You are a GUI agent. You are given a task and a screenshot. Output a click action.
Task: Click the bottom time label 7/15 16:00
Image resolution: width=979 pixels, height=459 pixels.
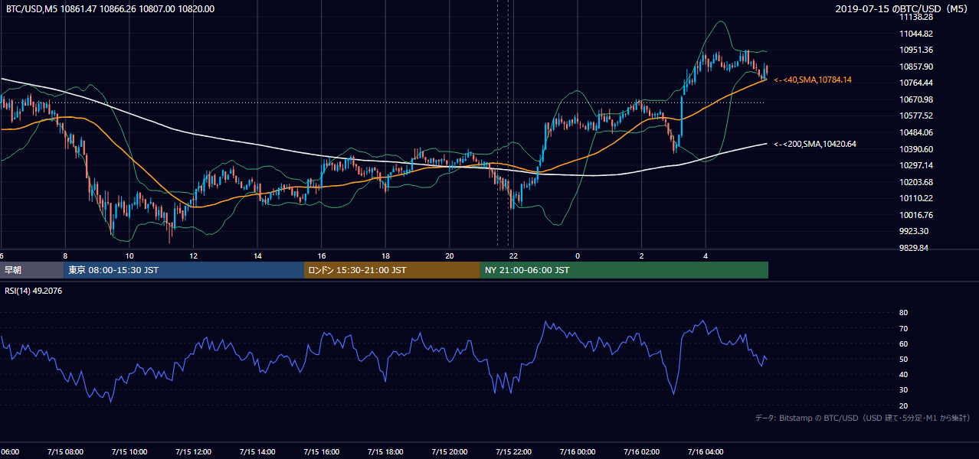coord(321,452)
